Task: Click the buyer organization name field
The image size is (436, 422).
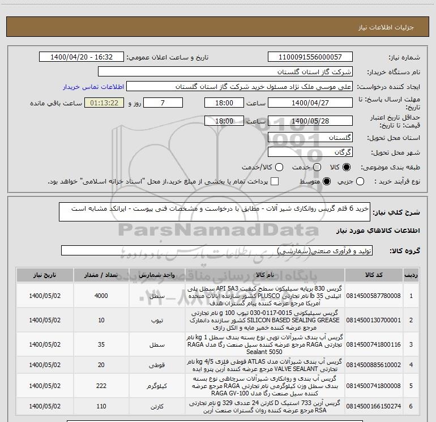Action: click(x=225, y=71)
